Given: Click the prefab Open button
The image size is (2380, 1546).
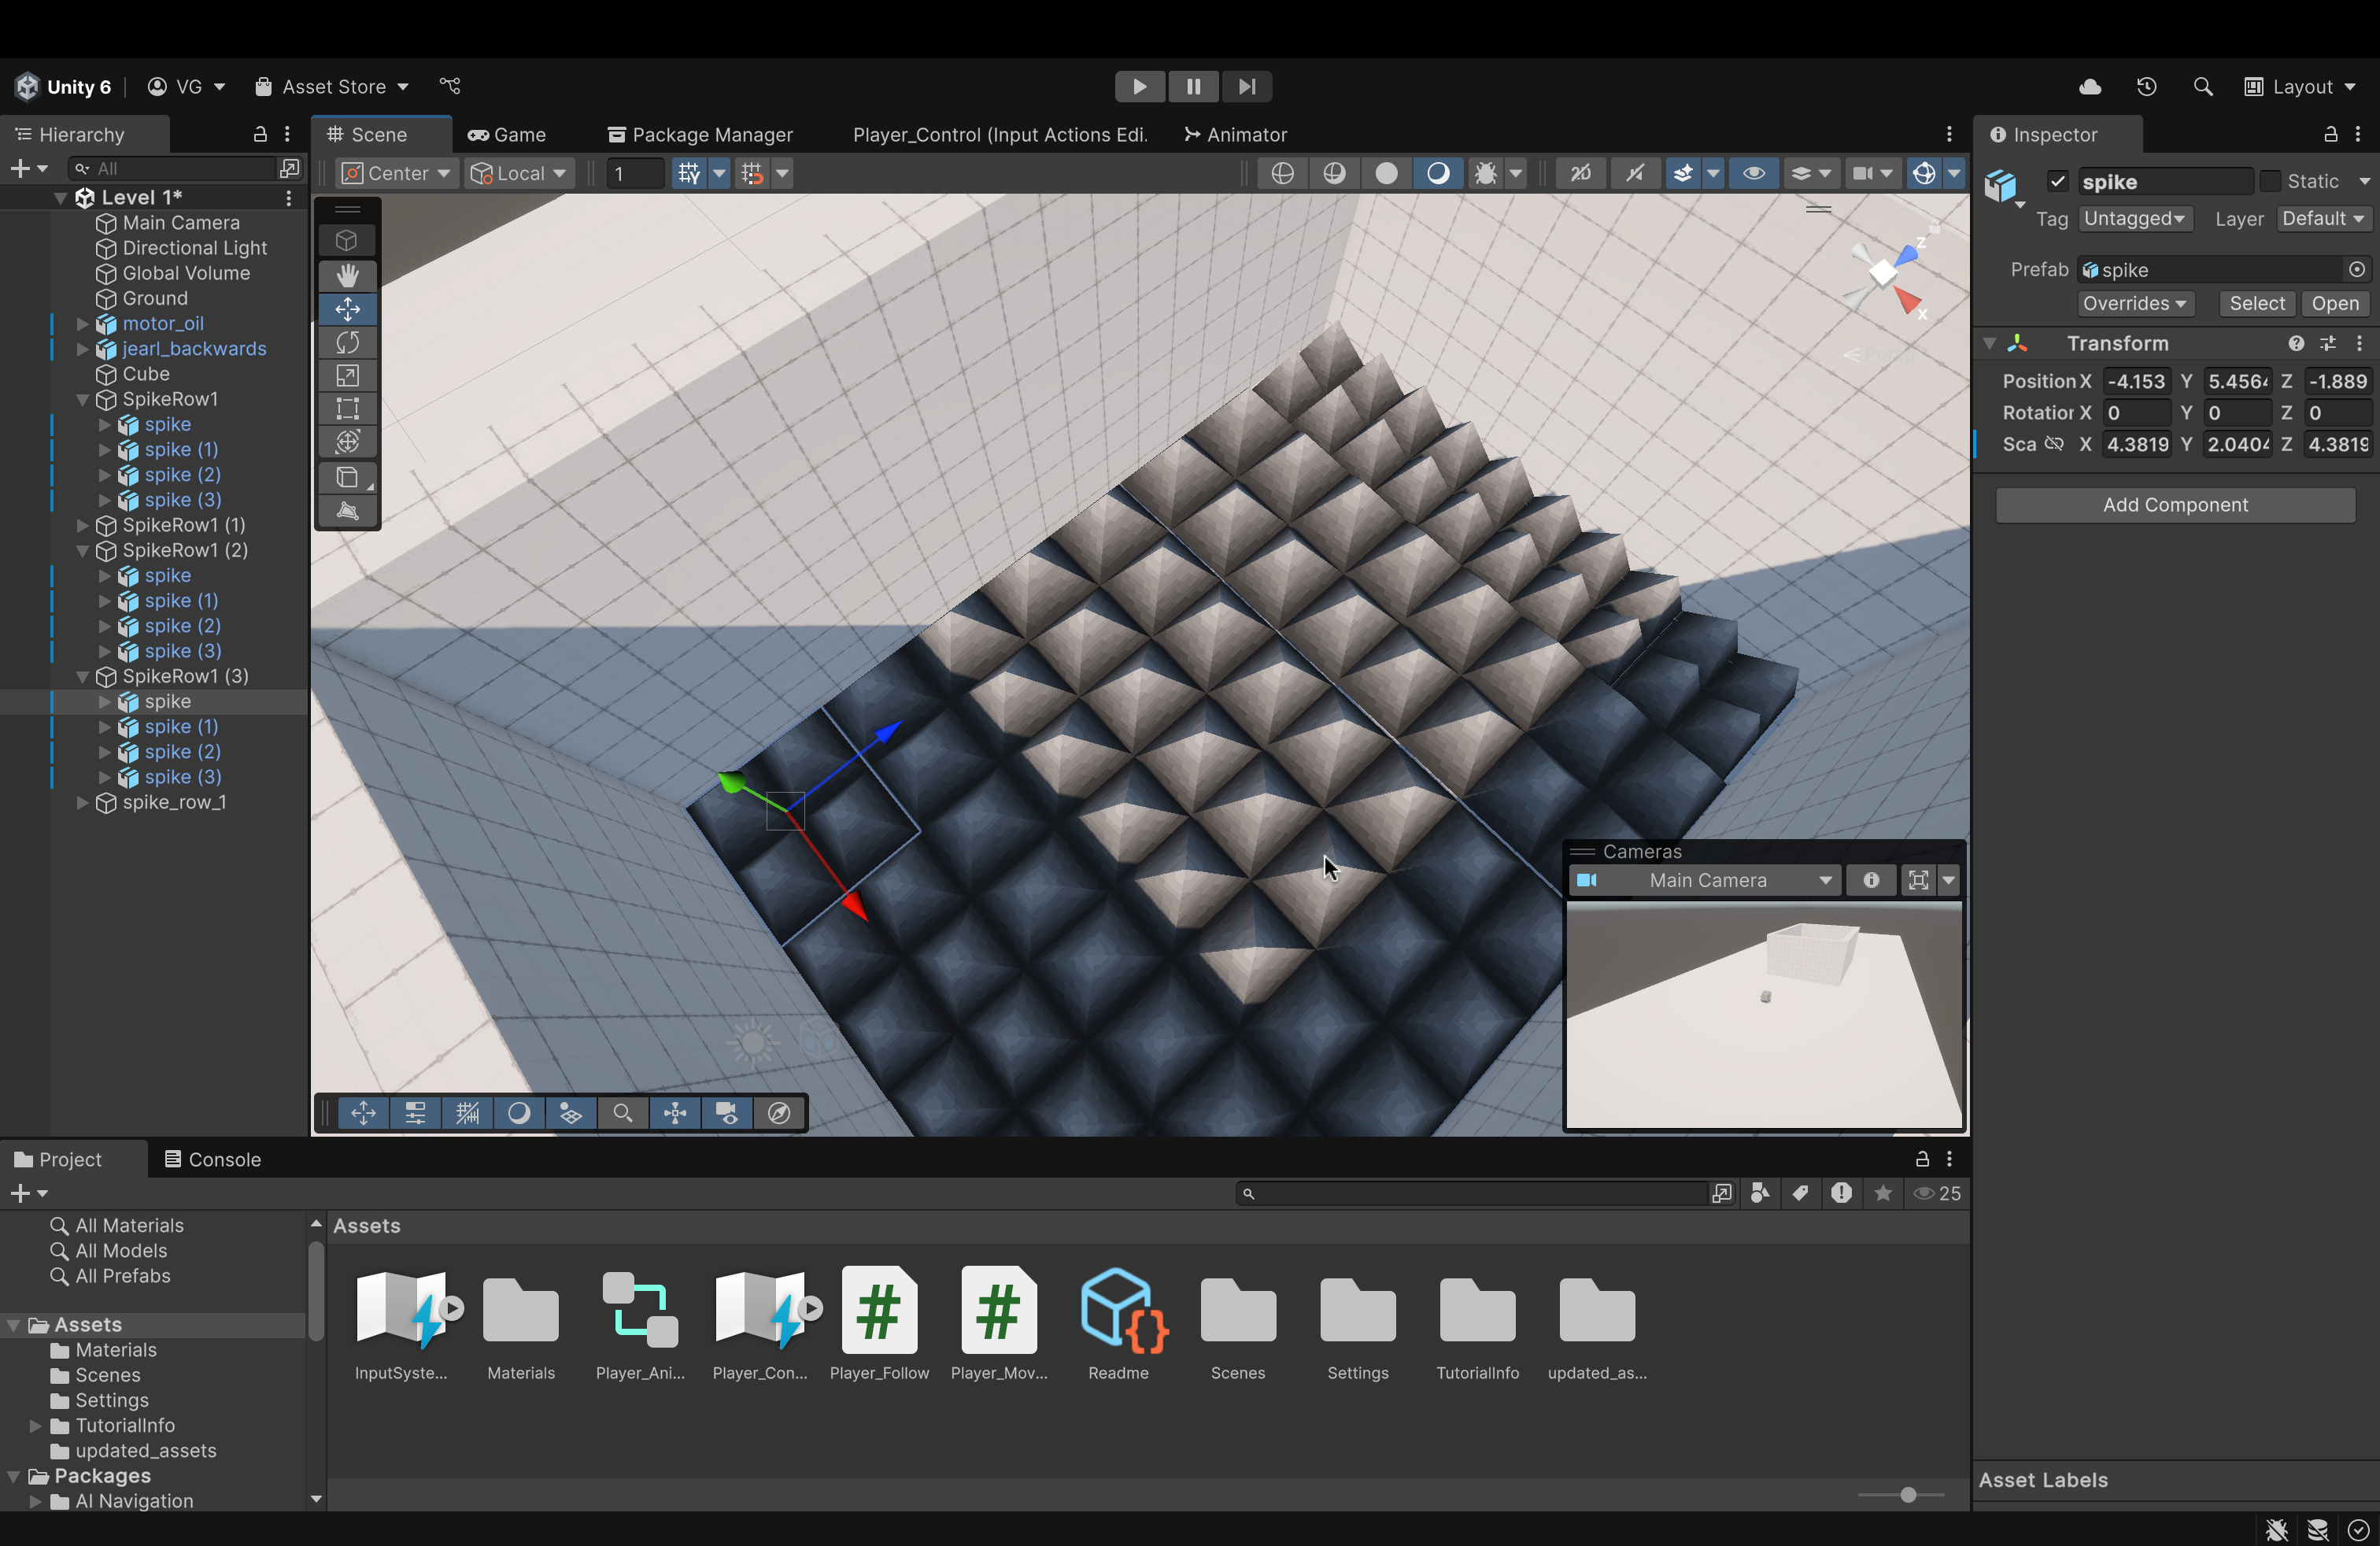Looking at the screenshot, I should 2335,303.
